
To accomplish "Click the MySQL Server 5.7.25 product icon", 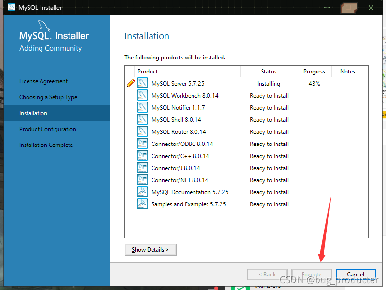I will [x=142, y=83].
